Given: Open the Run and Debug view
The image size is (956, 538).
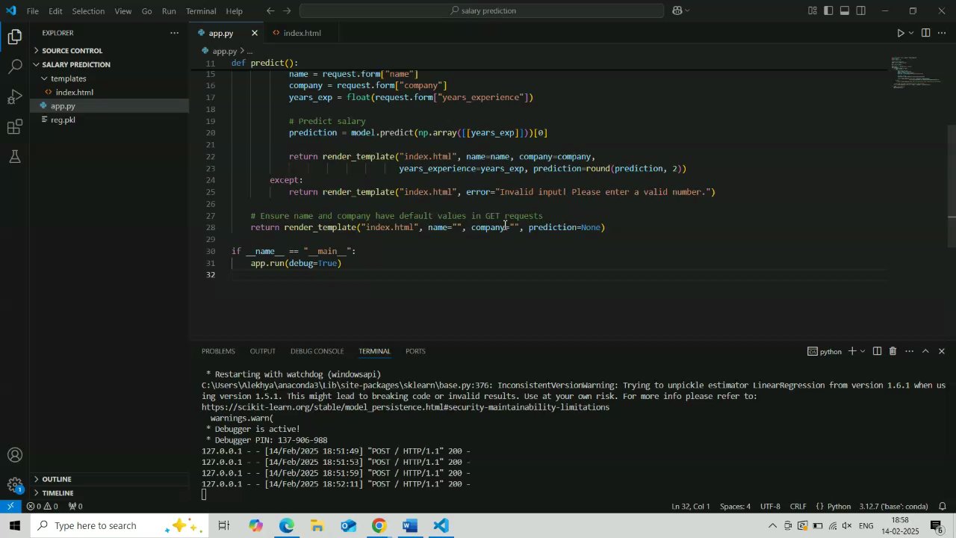Looking at the screenshot, I should pos(15,96).
